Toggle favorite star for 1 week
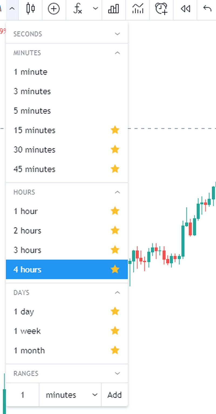Viewport: 216px width, 414px height. point(115,331)
